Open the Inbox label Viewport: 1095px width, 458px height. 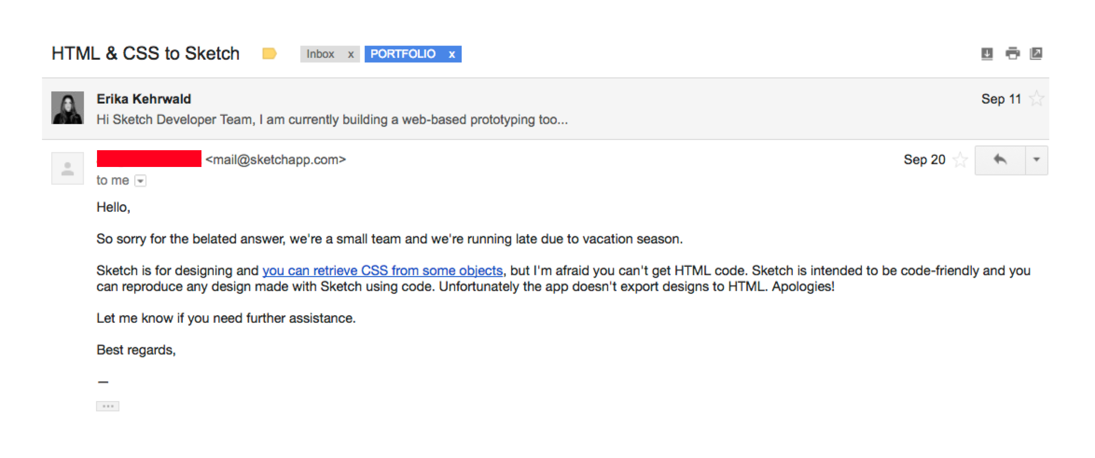tap(320, 54)
